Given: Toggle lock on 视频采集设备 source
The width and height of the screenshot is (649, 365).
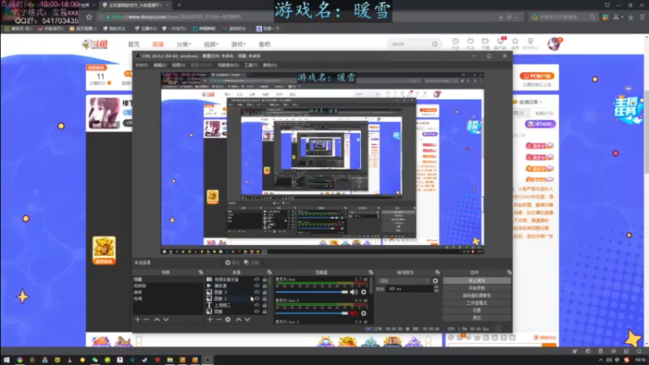Looking at the screenshot, I should [264, 279].
